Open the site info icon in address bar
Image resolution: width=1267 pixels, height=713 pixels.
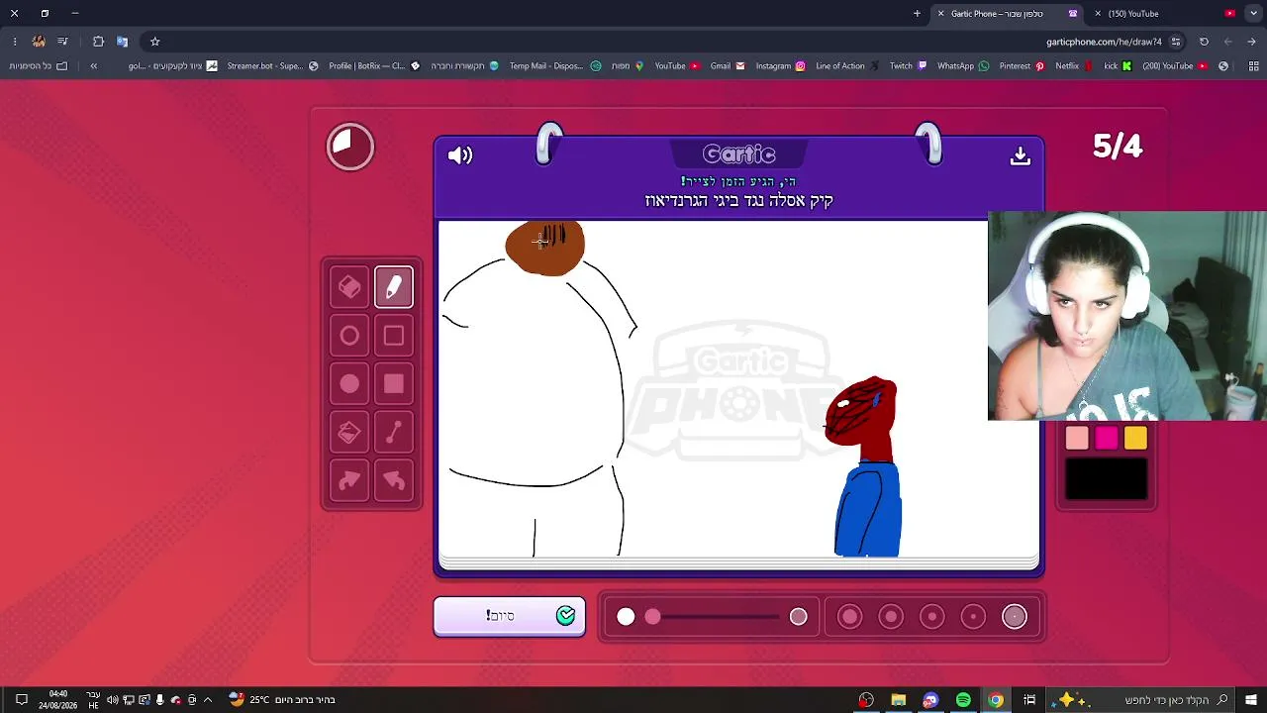click(x=1176, y=42)
